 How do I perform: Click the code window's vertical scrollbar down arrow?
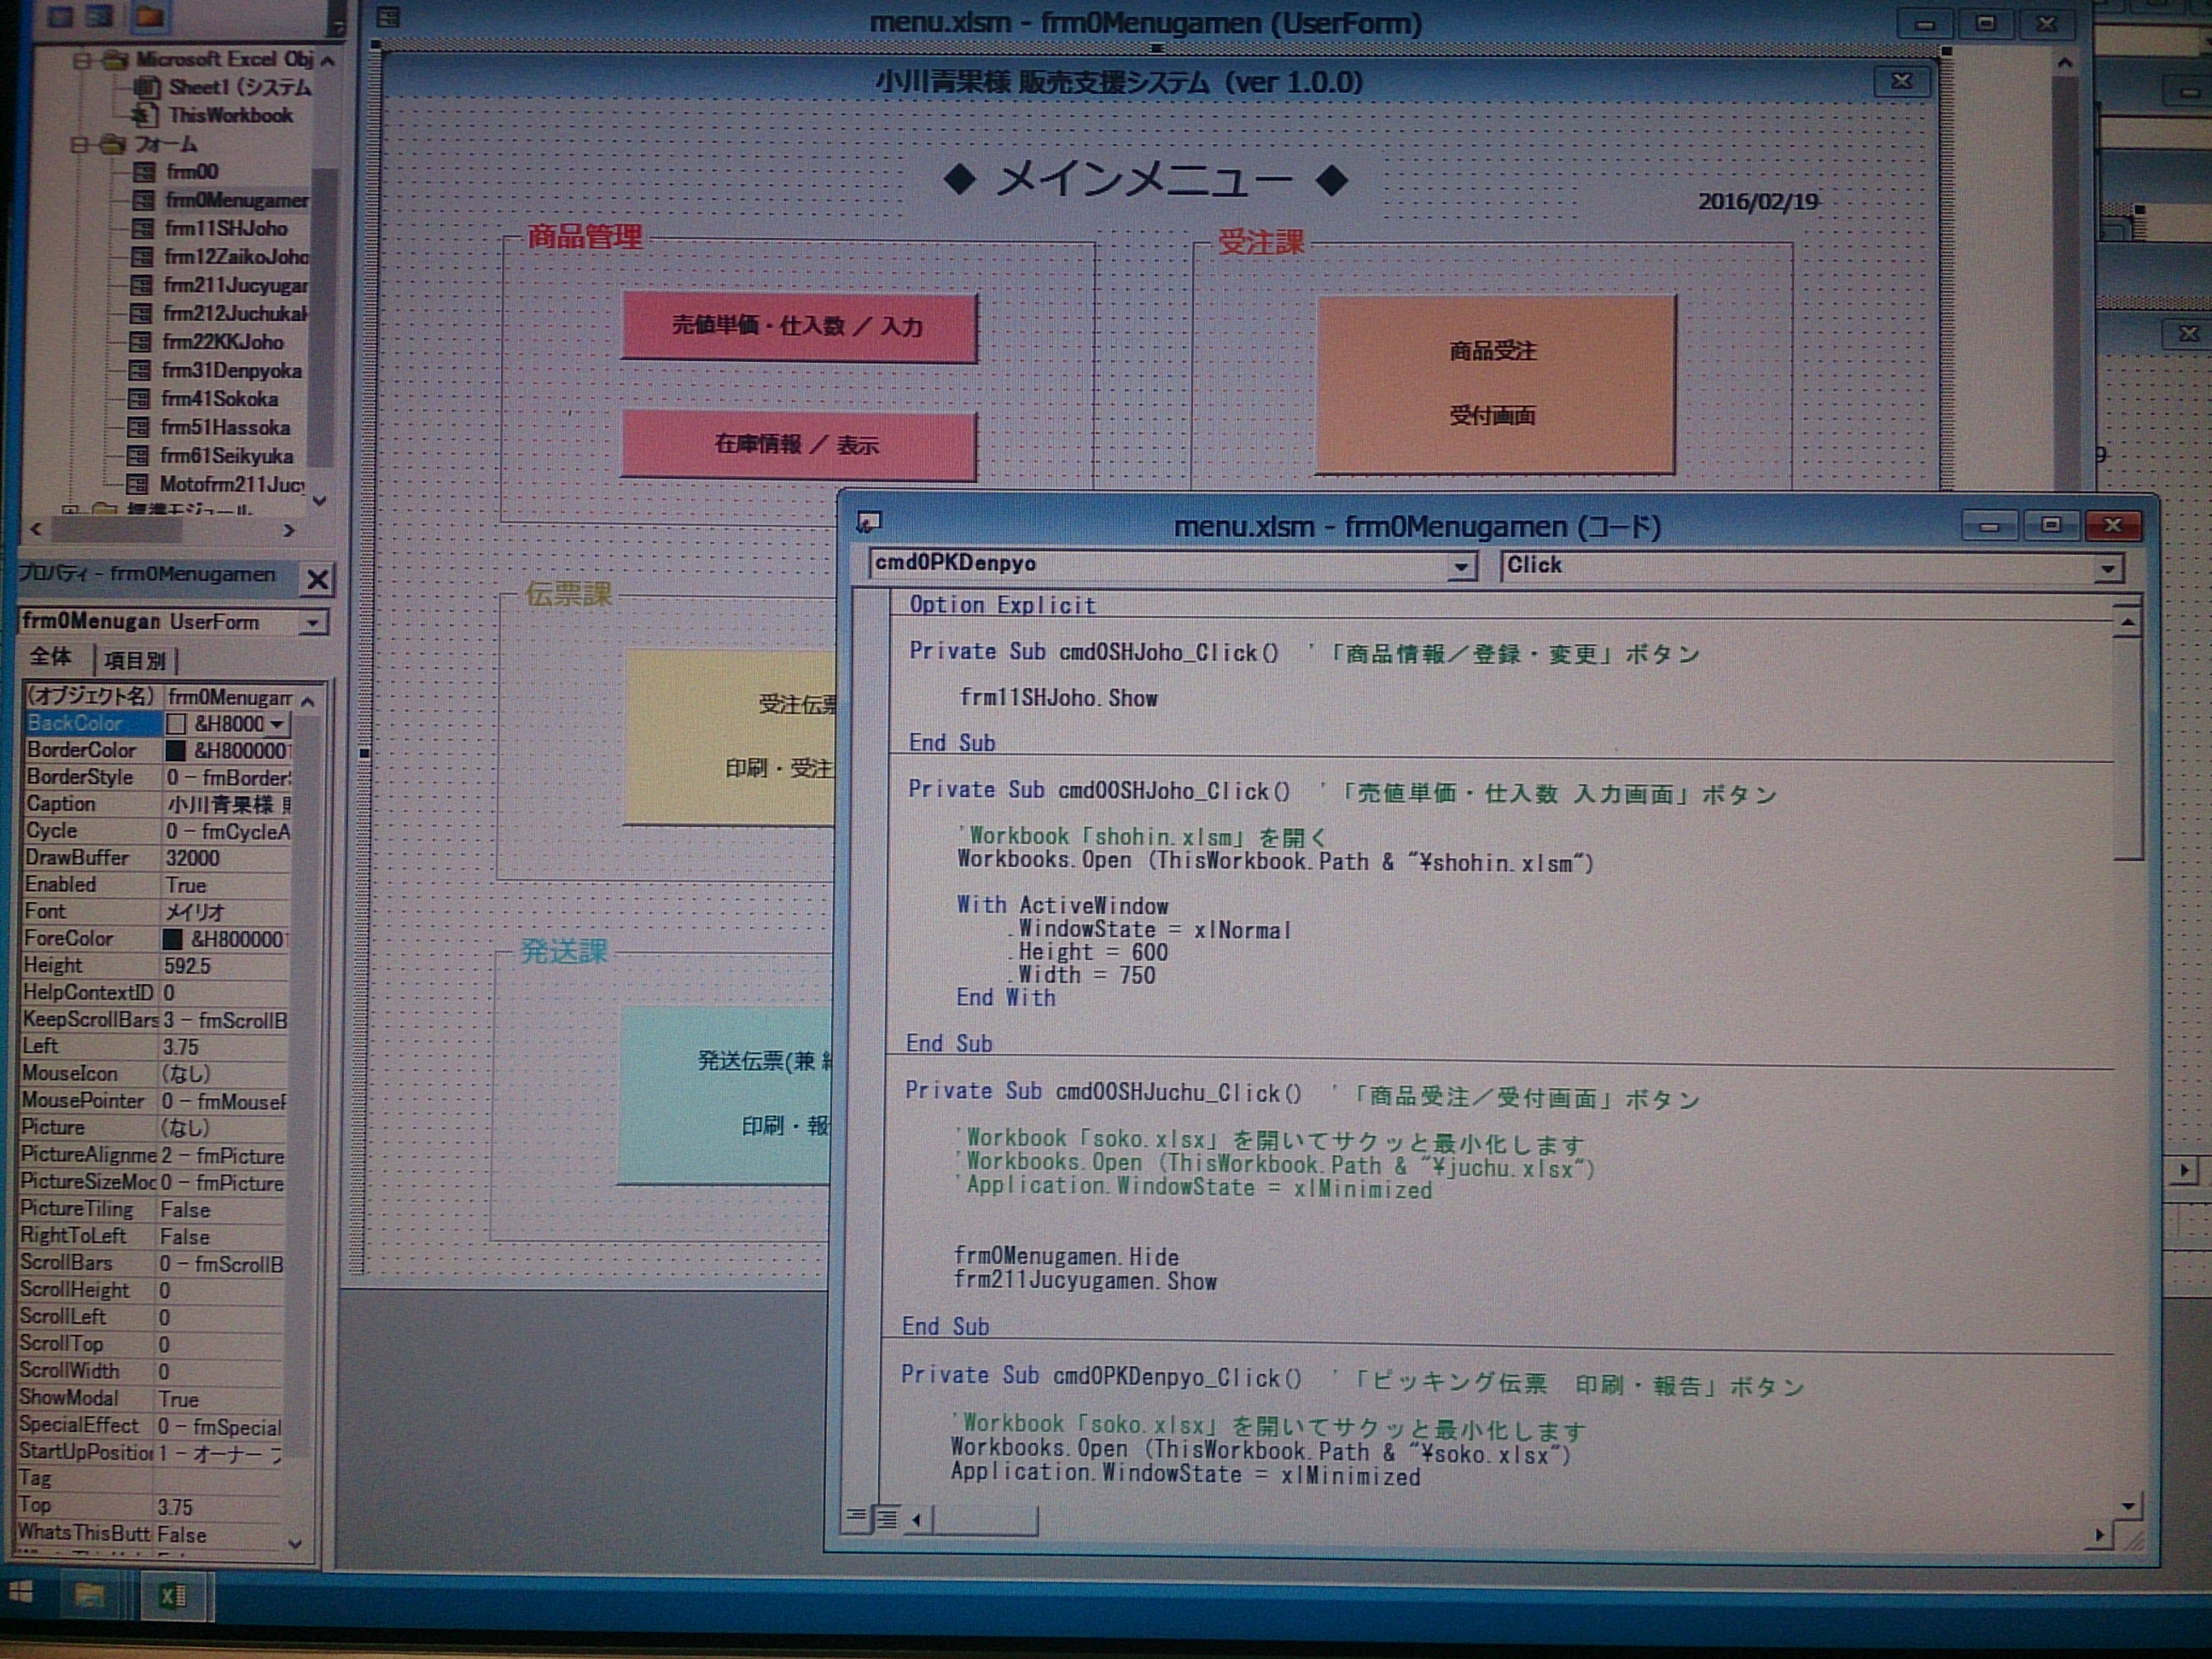click(x=2127, y=1505)
